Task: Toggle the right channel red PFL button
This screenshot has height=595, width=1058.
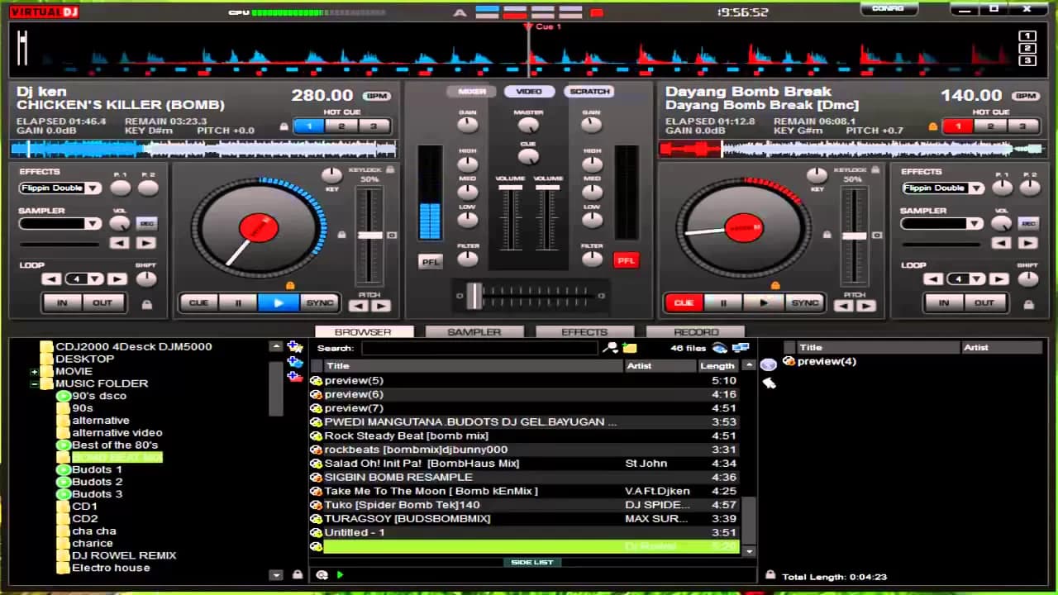Action: tap(626, 261)
